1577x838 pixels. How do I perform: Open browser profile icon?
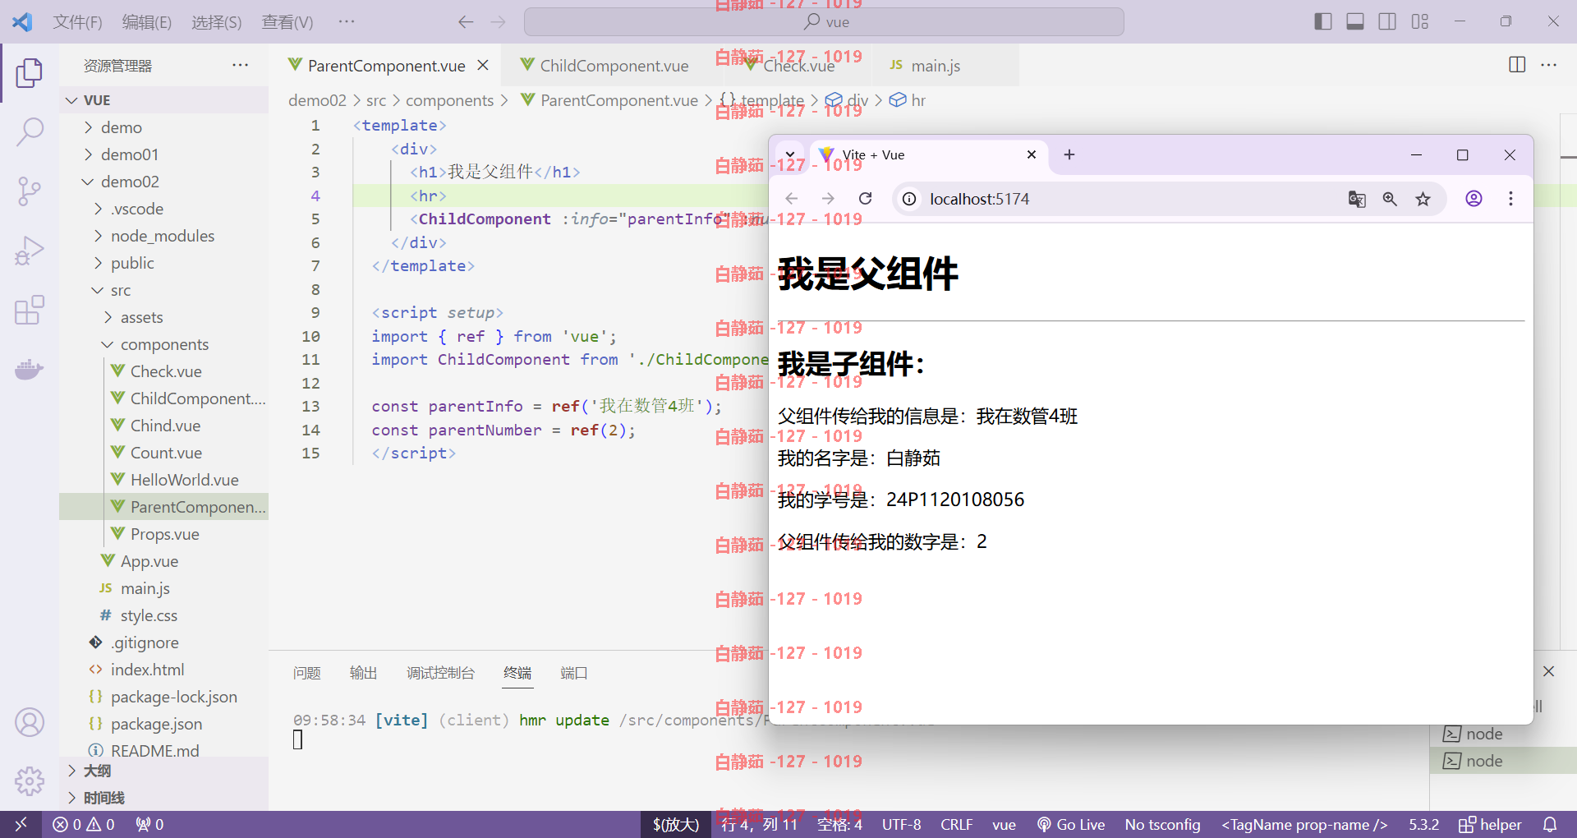1474,199
